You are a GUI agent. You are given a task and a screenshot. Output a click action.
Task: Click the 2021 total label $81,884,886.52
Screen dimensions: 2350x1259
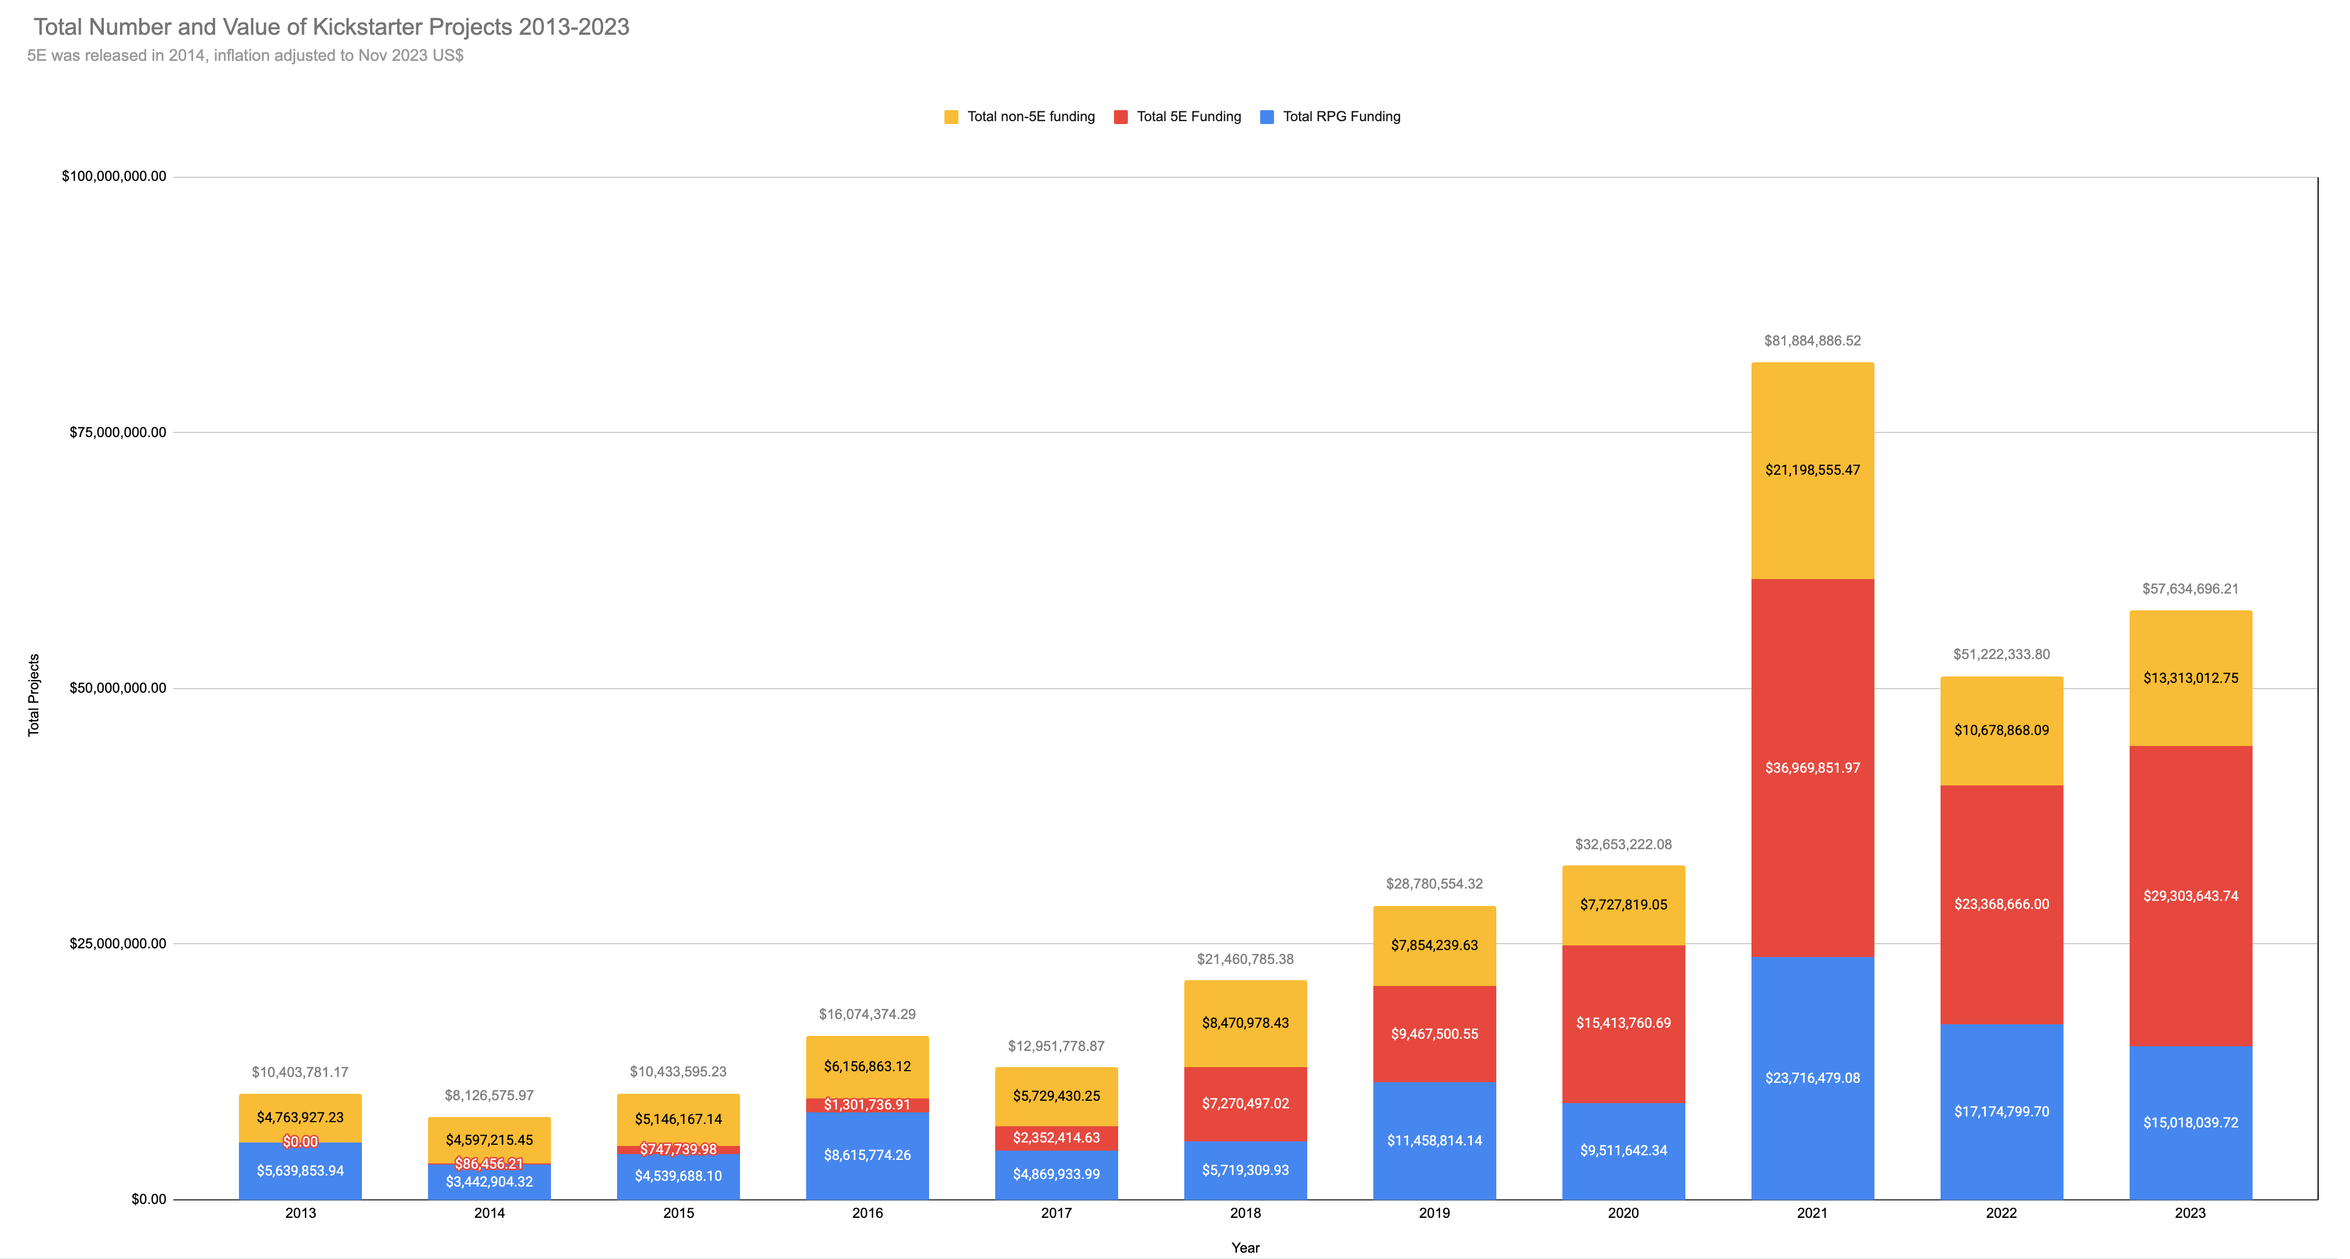click(1812, 341)
